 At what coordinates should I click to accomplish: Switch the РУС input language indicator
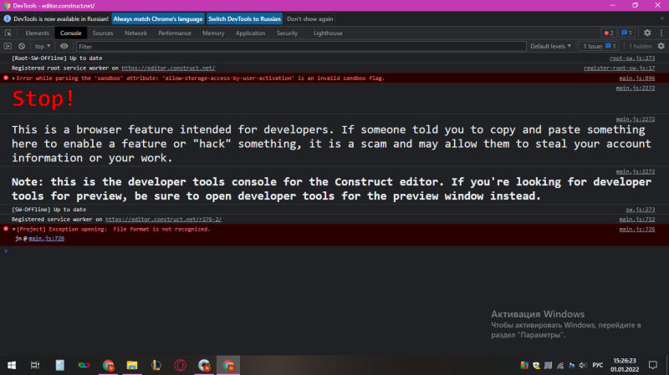tap(598, 365)
